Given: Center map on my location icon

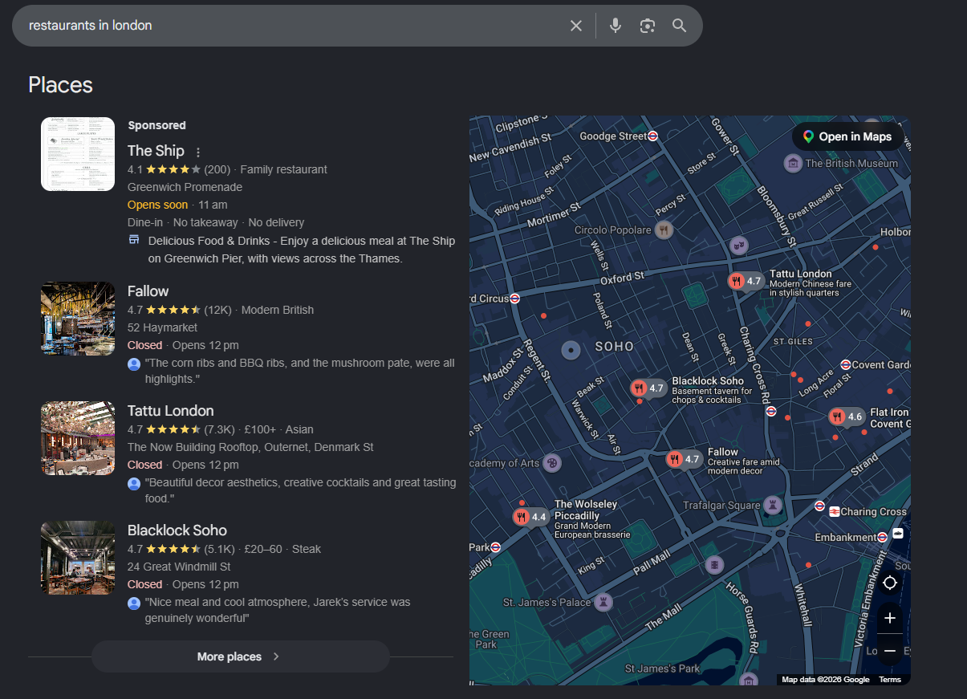Looking at the screenshot, I should click(889, 583).
